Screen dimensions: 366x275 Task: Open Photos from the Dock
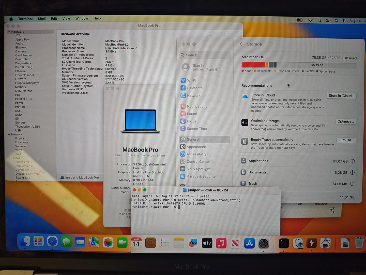click(108, 243)
